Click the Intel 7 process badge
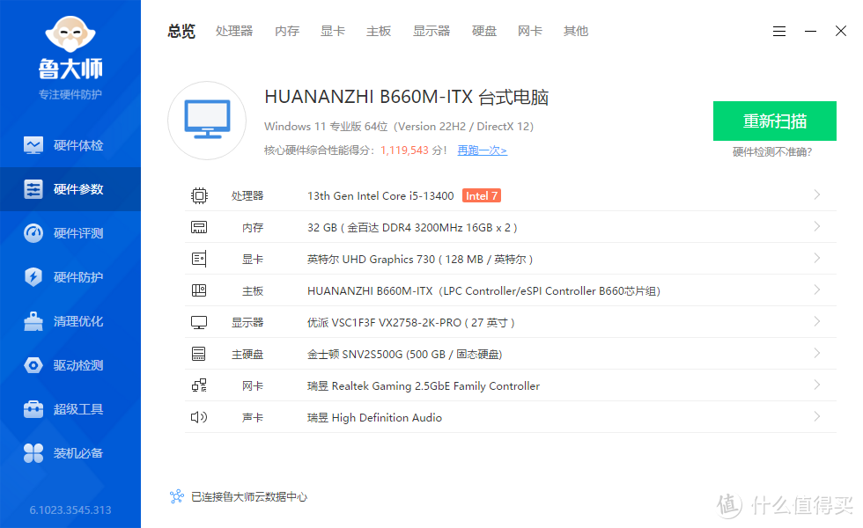This screenshot has width=863, height=528. tap(482, 195)
